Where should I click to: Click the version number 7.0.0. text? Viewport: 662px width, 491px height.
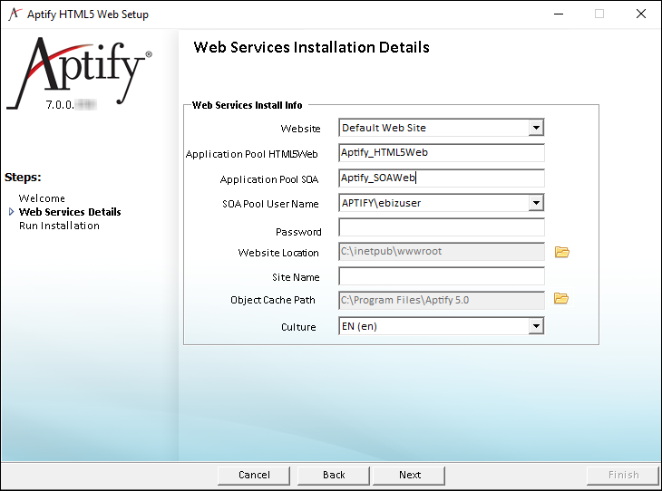60,104
